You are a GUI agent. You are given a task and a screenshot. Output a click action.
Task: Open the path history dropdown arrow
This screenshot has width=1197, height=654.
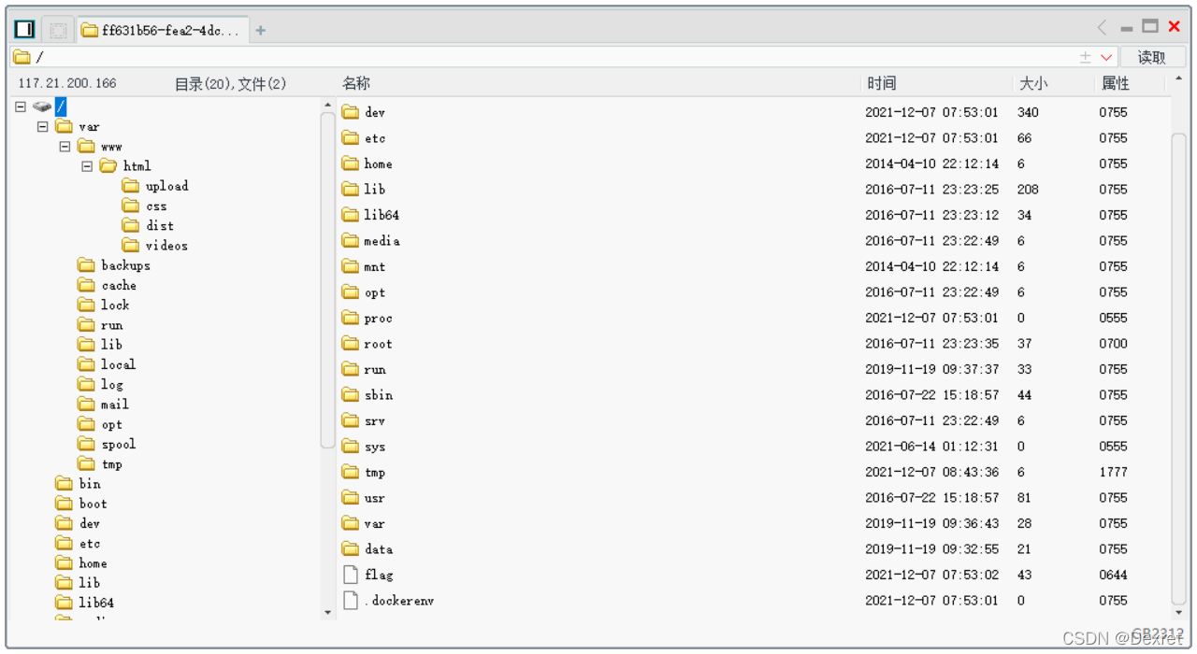point(1107,57)
